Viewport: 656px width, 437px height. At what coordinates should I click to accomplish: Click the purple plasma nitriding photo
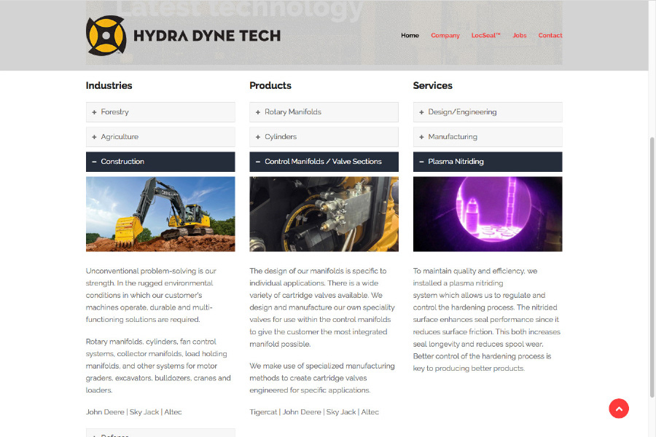click(488, 213)
